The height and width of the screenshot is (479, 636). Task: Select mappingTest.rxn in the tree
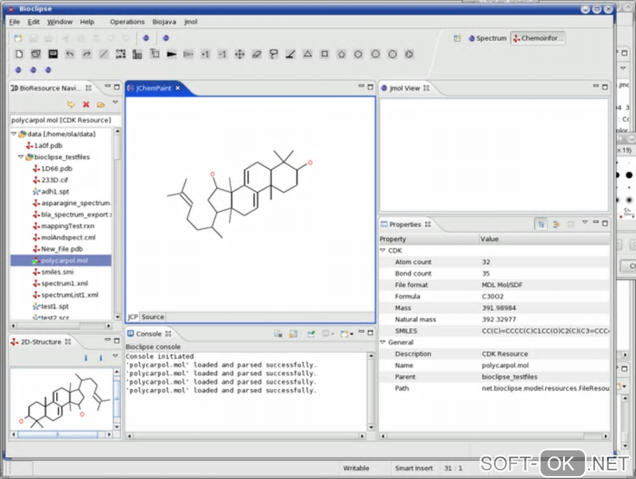pyautogui.click(x=67, y=226)
